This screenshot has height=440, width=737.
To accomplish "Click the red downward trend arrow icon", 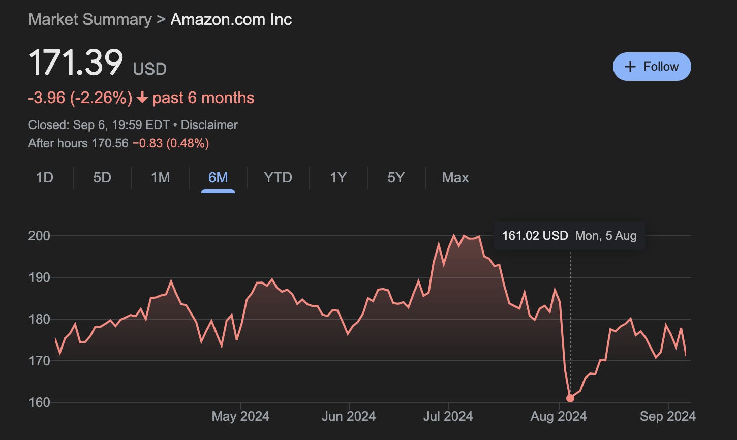I will (x=141, y=97).
